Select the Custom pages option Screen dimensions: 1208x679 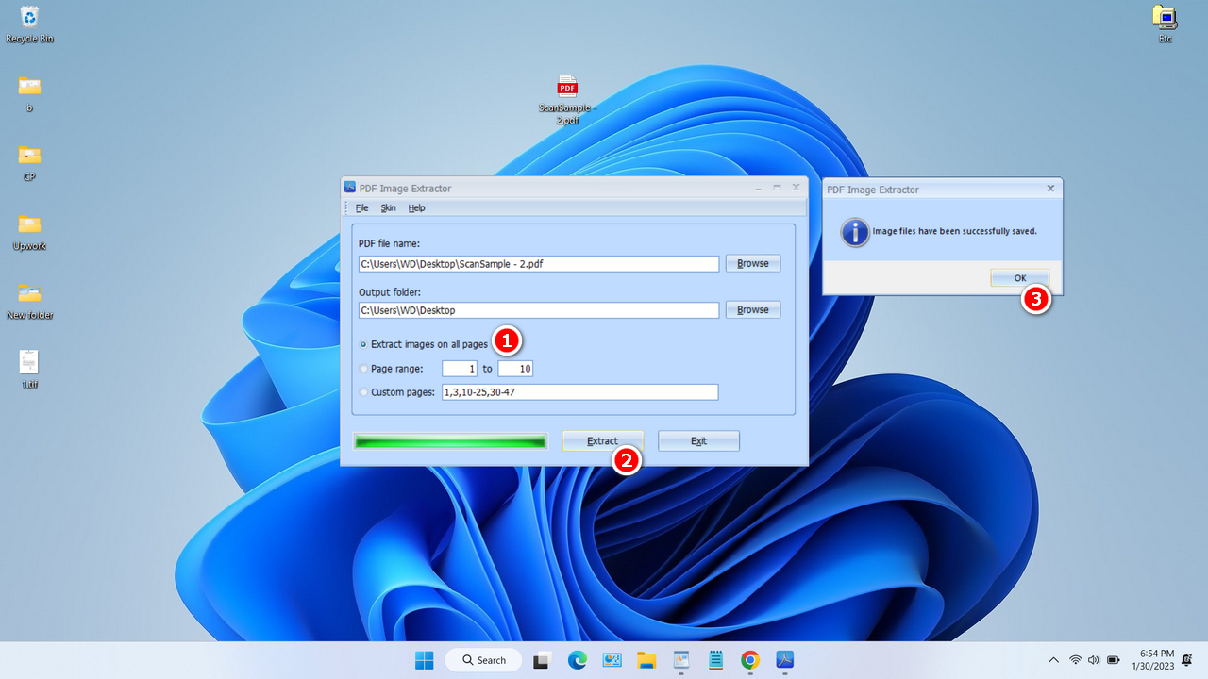(x=363, y=391)
